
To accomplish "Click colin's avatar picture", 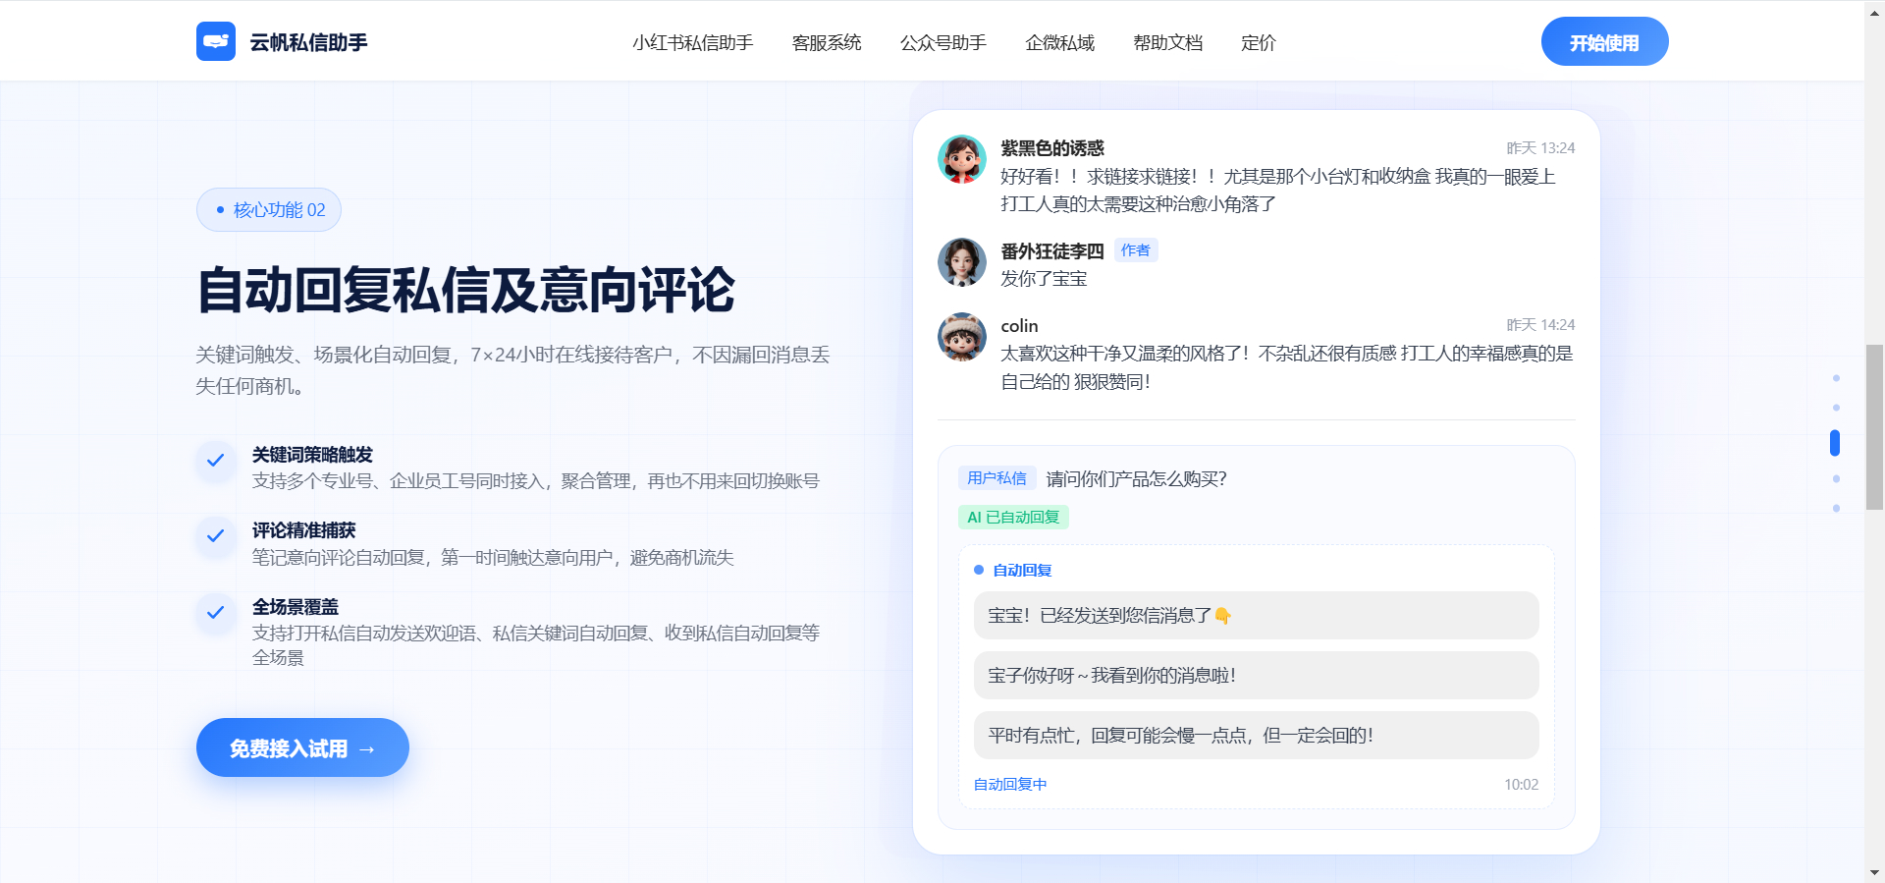I will pyautogui.click(x=961, y=337).
